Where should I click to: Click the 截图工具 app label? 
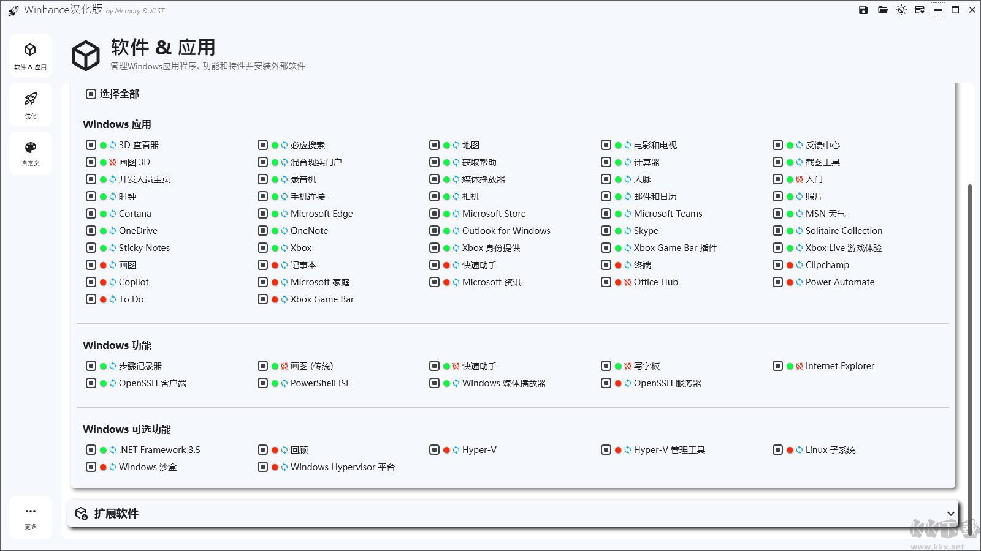click(x=823, y=162)
